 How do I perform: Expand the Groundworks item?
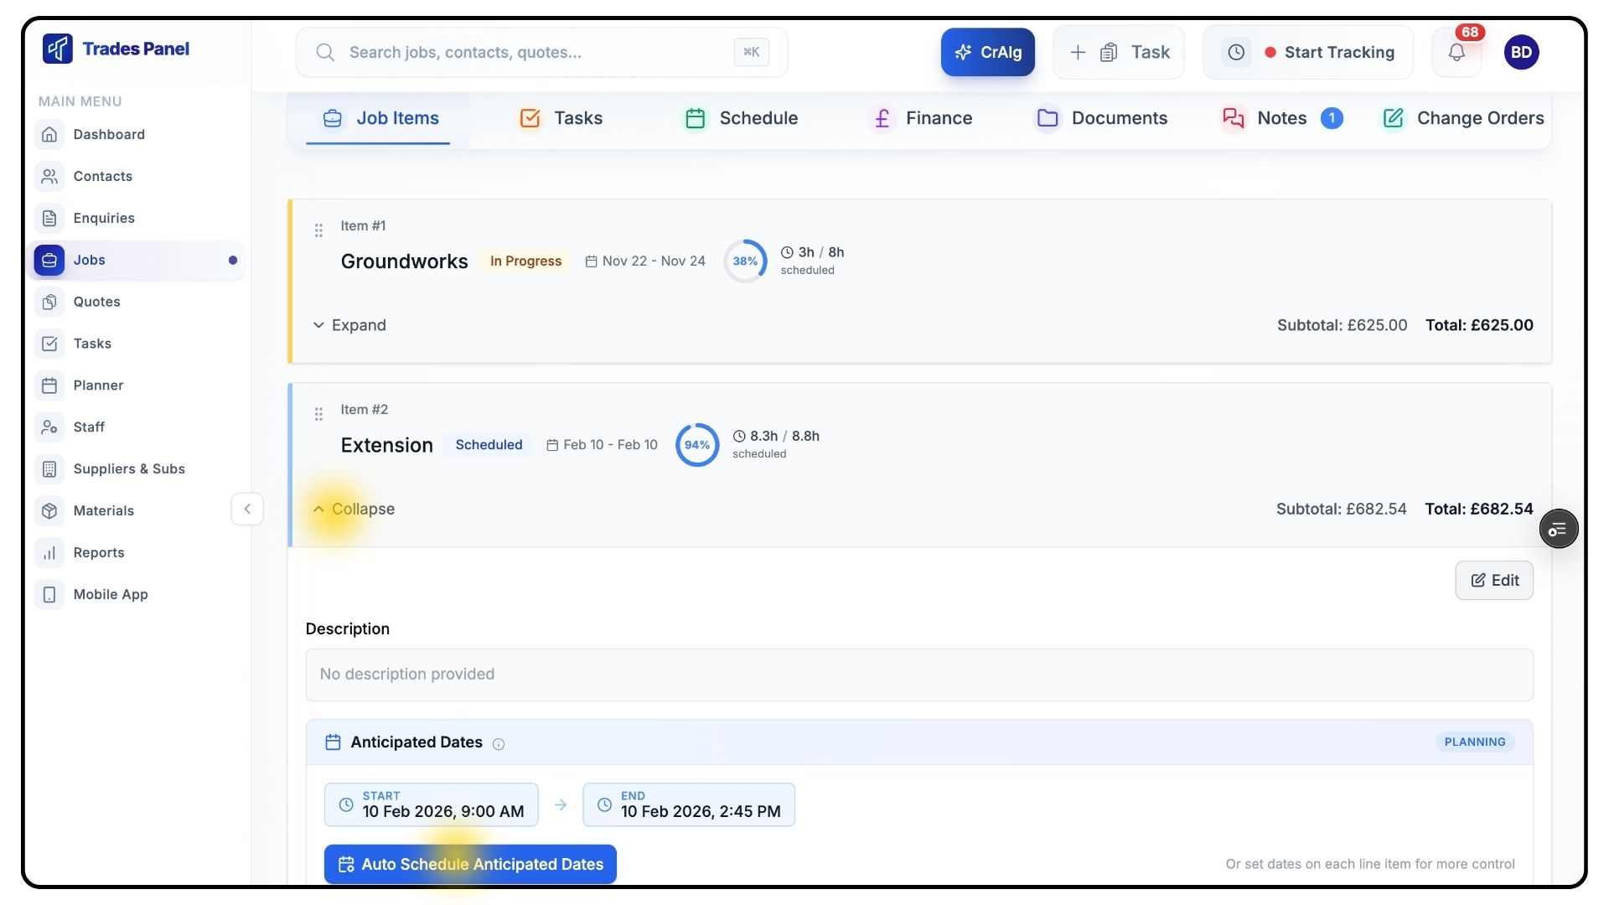click(349, 325)
